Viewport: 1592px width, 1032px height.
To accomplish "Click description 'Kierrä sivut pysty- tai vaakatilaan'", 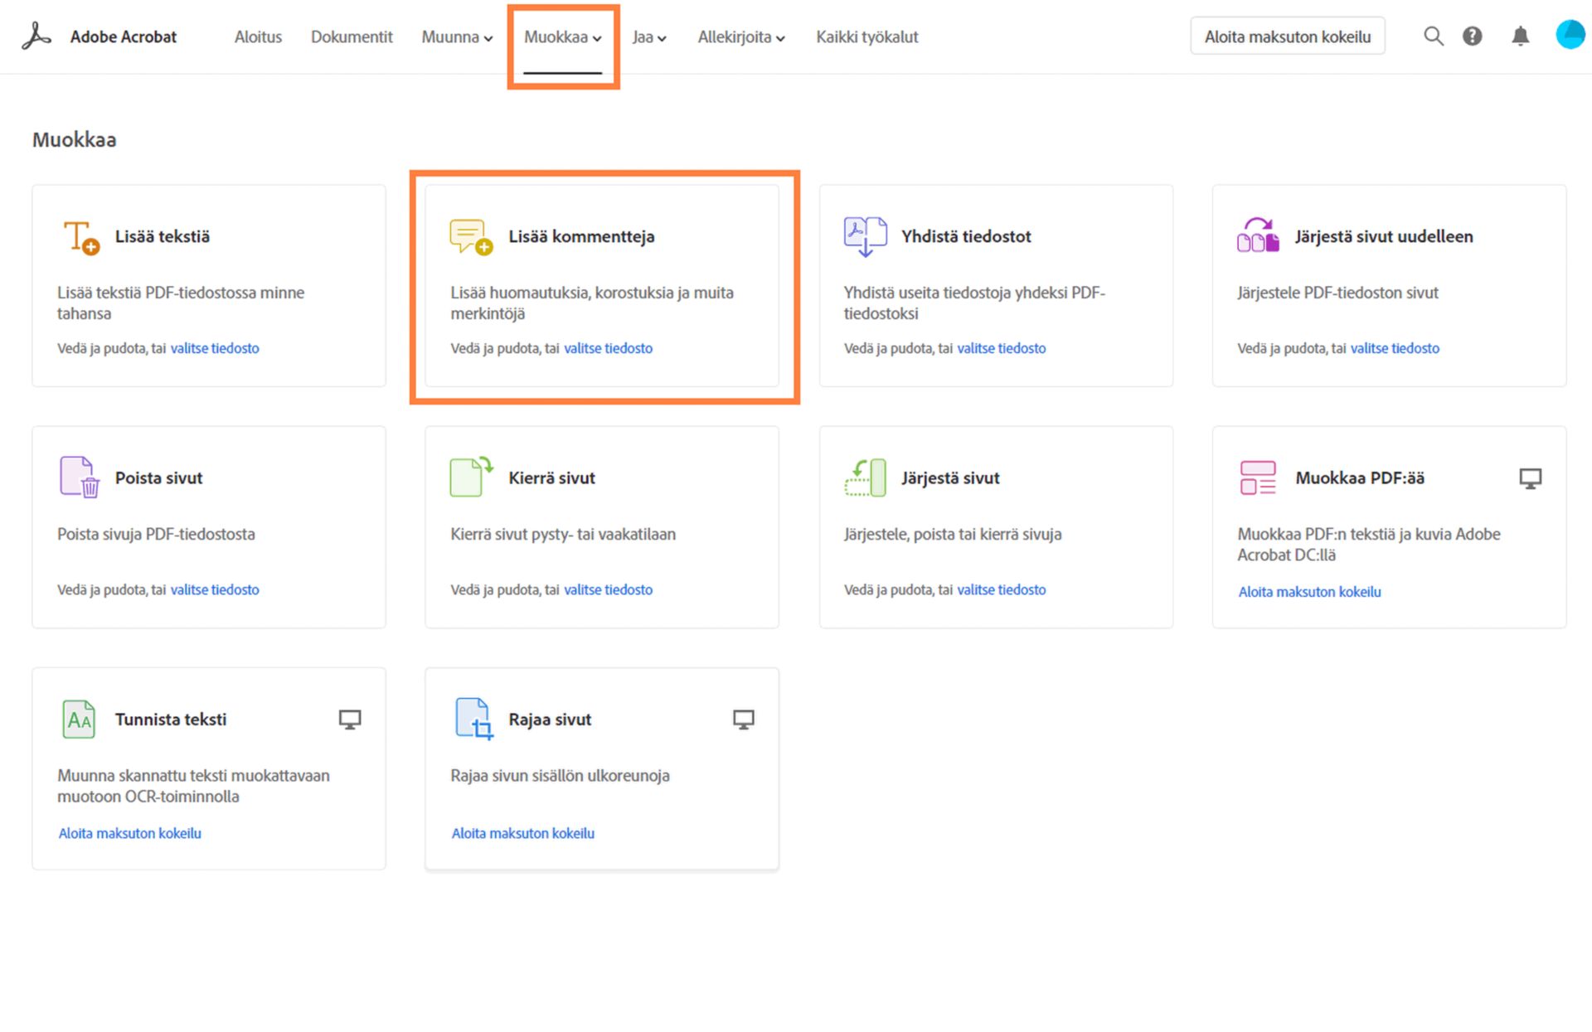I will coord(563,535).
